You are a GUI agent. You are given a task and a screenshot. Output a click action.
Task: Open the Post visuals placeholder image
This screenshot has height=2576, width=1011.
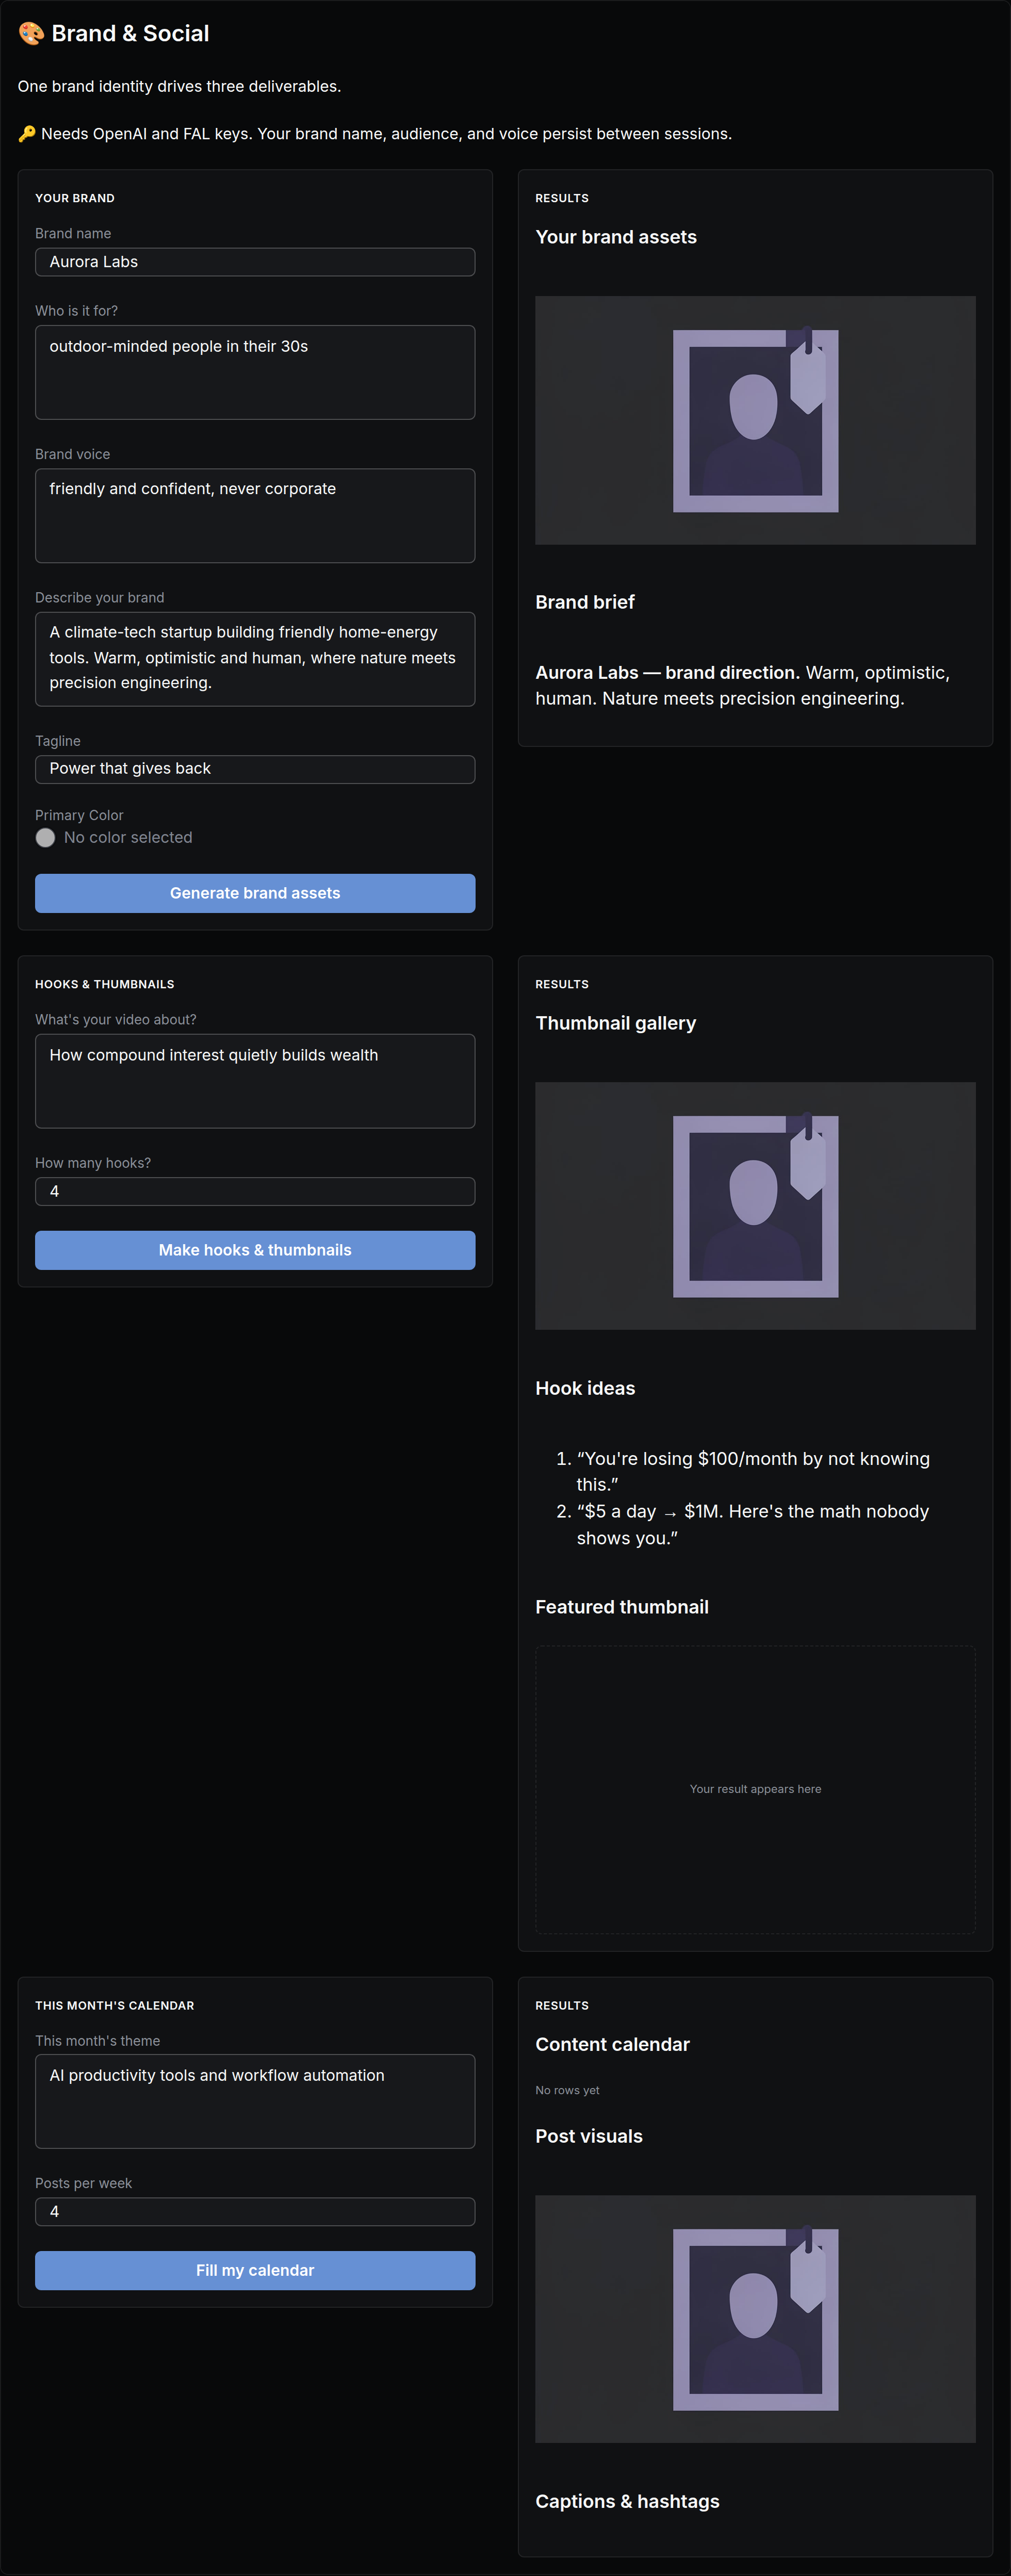pyautogui.click(x=755, y=2319)
